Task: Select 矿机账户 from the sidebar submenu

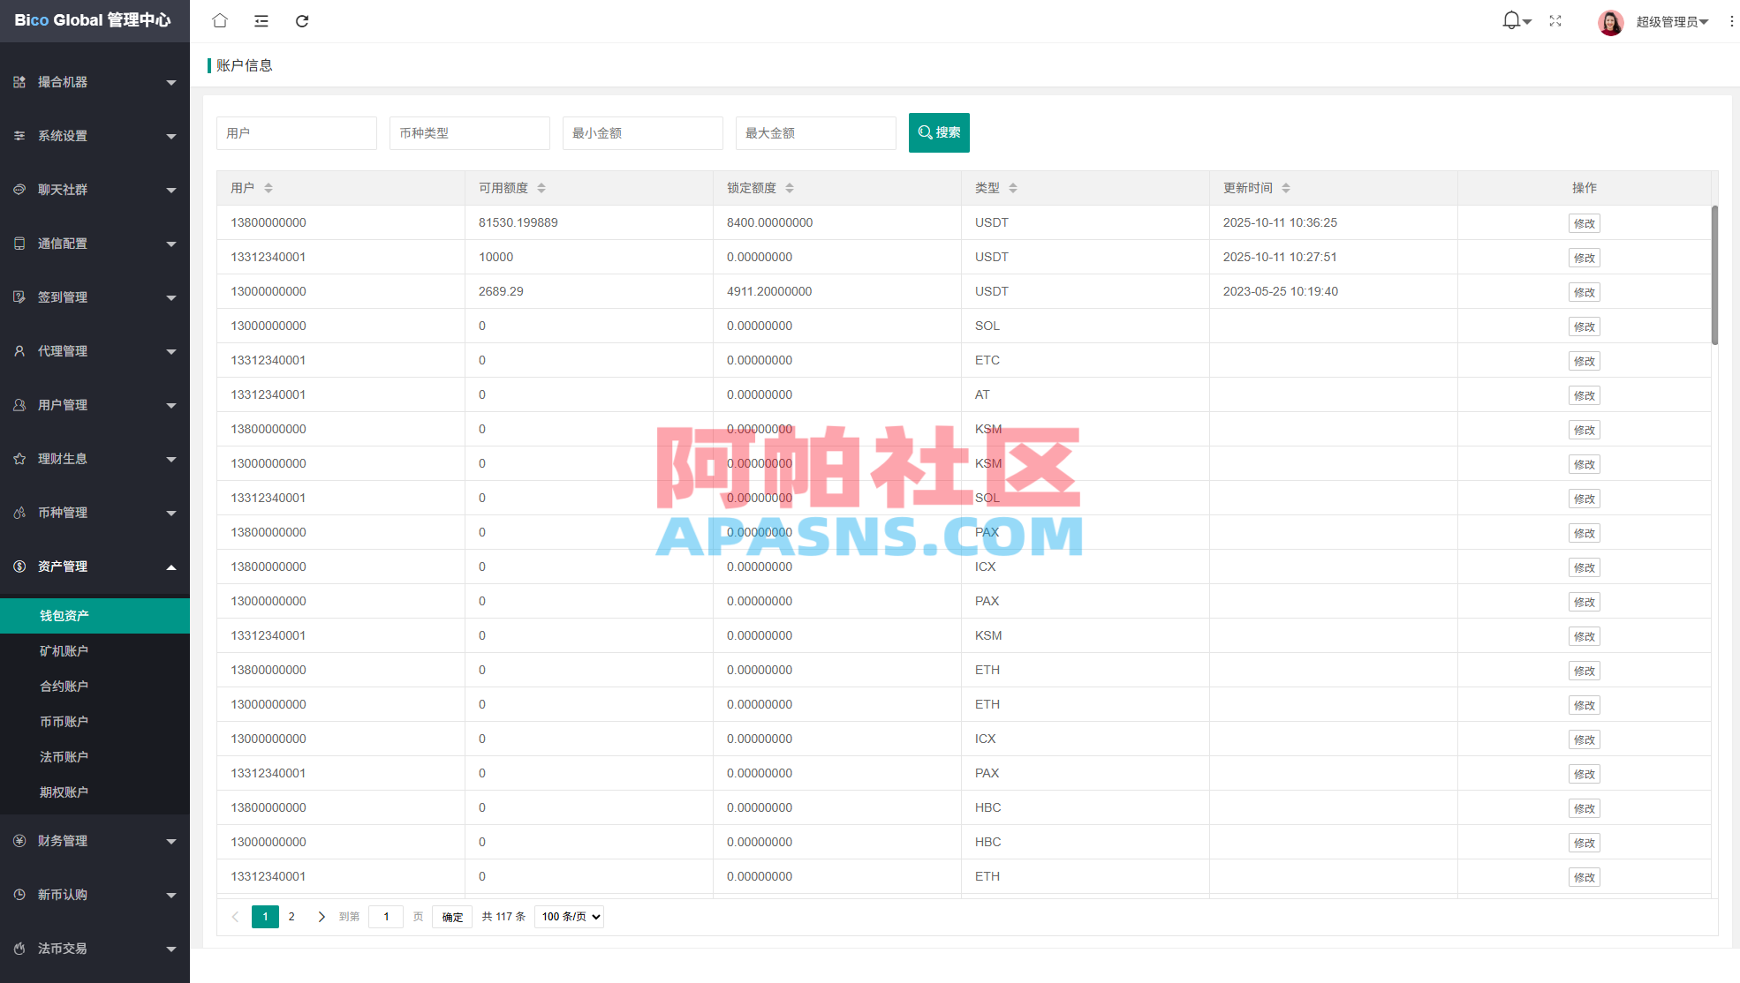Action: (64, 650)
